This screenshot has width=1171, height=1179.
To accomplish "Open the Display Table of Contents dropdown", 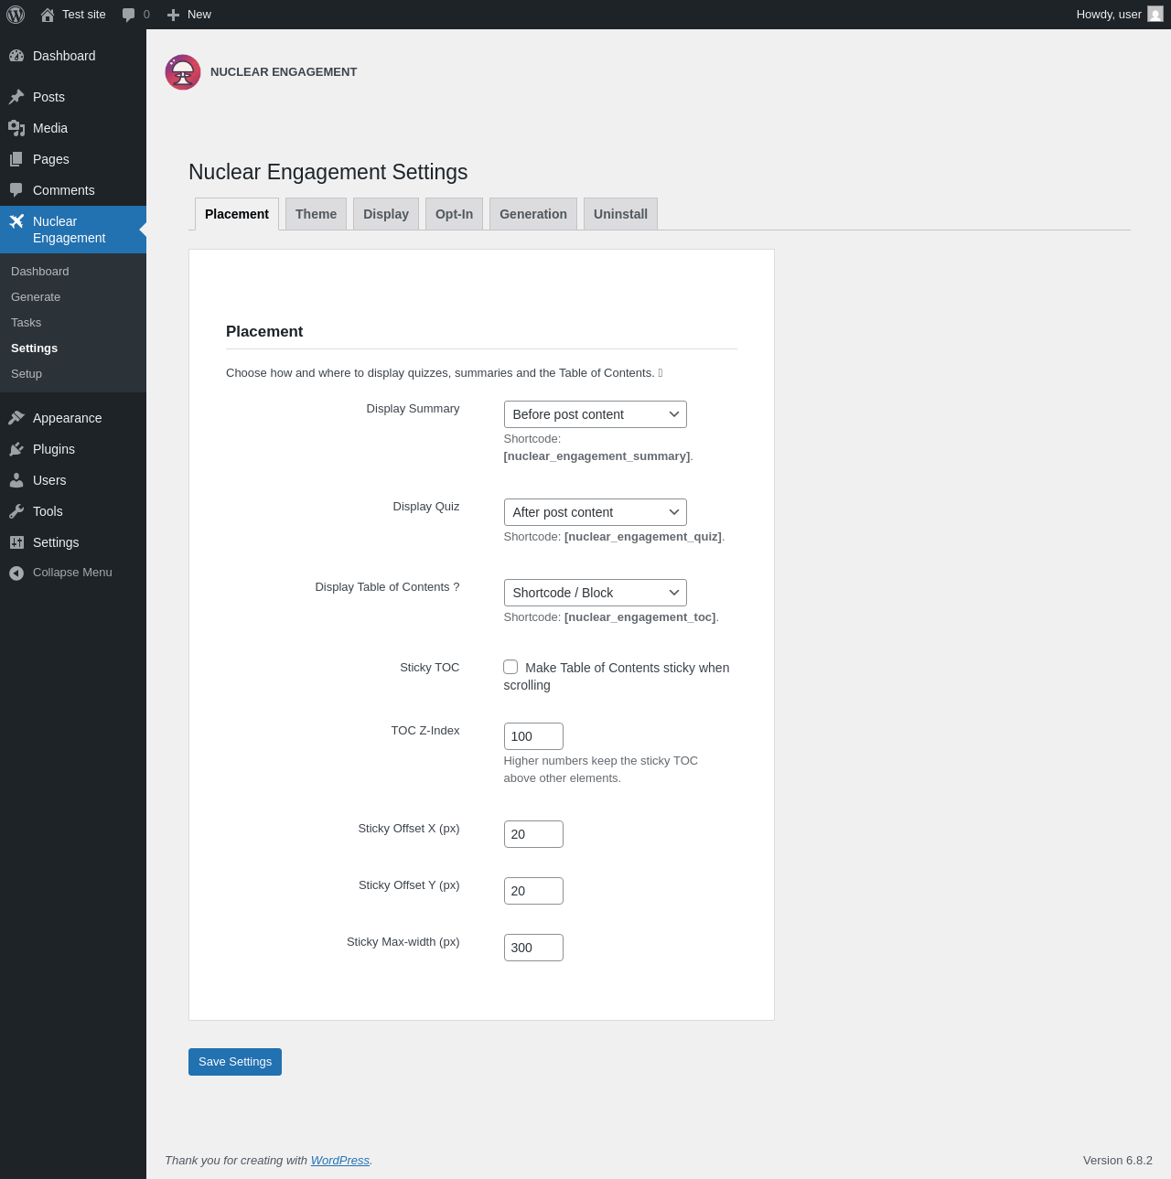I will (x=595, y=593).
